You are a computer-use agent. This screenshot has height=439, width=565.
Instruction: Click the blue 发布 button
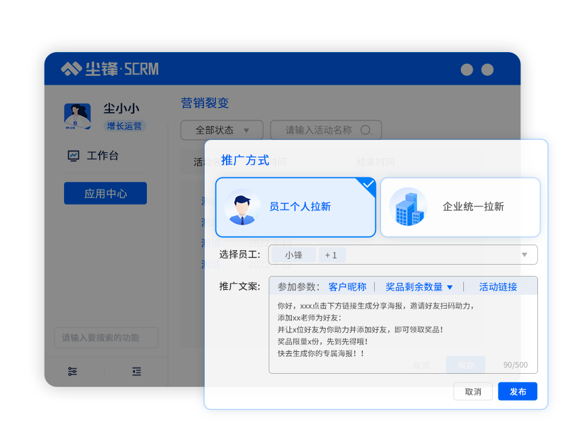518,391
